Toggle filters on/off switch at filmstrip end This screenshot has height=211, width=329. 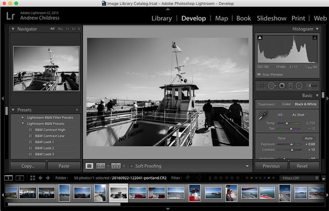pyautogui.click(x=324, y=178)
